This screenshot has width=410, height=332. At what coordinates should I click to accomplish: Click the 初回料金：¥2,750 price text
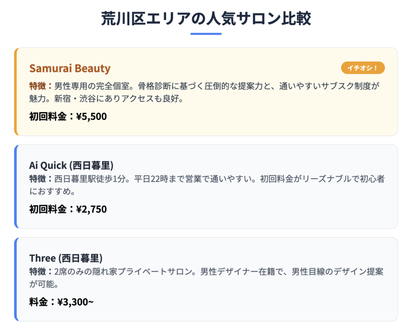point(68,209)
